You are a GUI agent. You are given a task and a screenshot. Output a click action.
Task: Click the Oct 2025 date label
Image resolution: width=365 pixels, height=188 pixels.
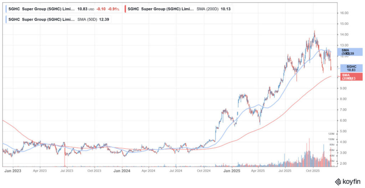313,171
